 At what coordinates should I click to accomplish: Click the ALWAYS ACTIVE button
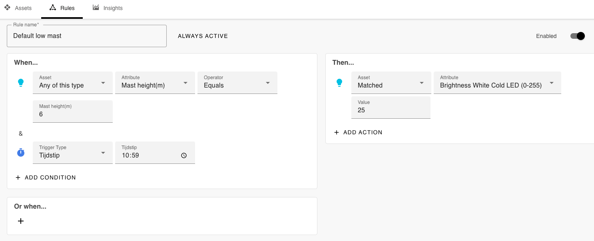203,36
